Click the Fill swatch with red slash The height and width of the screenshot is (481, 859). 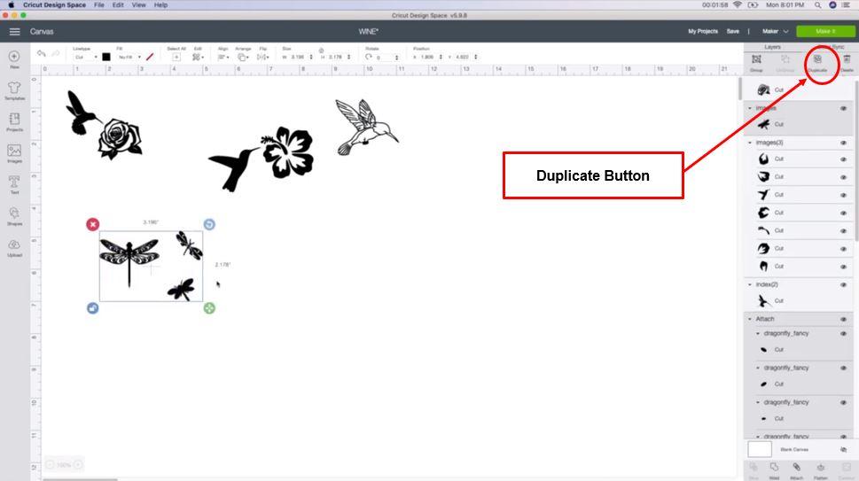pos(150,57)
